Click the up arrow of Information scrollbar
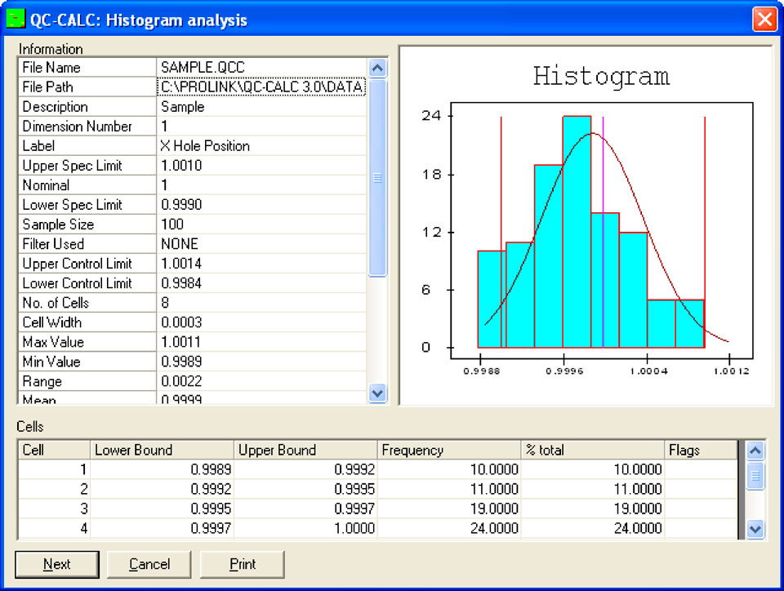 tap(377, 68)
